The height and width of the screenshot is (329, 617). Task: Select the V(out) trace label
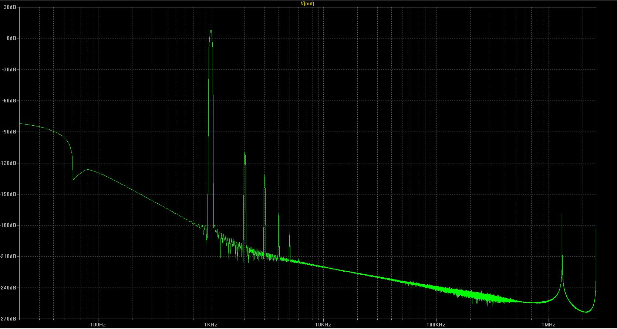point(307,3)
